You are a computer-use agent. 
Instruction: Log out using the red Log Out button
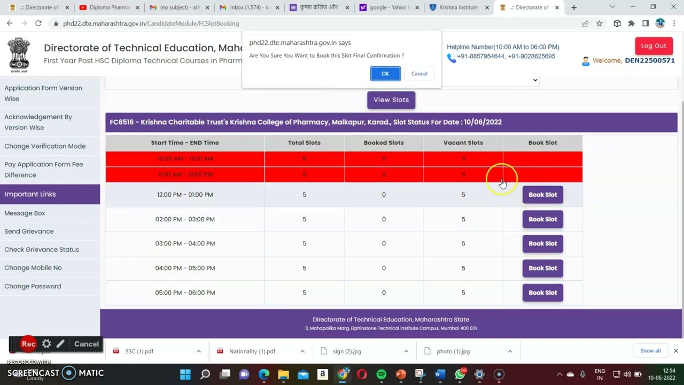click(654, 46)
